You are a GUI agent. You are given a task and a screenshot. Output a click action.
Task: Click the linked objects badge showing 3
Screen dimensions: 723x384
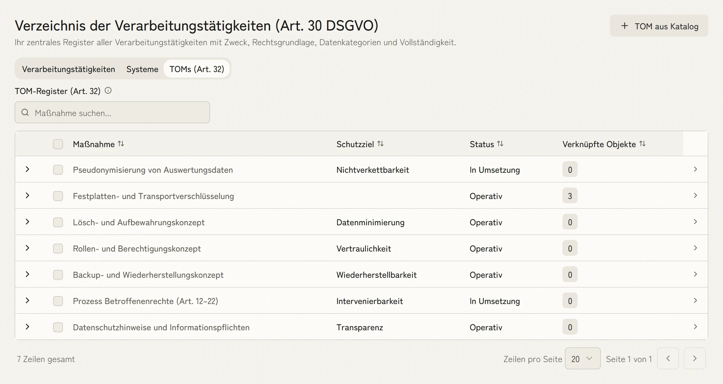coord(570,196)
